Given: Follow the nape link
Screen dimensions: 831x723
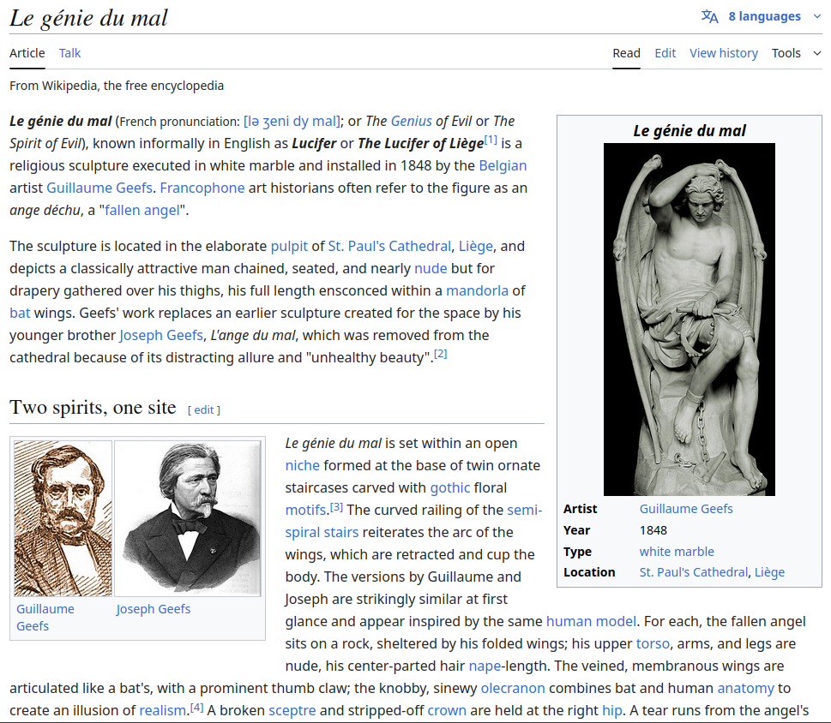Looking at the screenshot, I should (485, 666).
